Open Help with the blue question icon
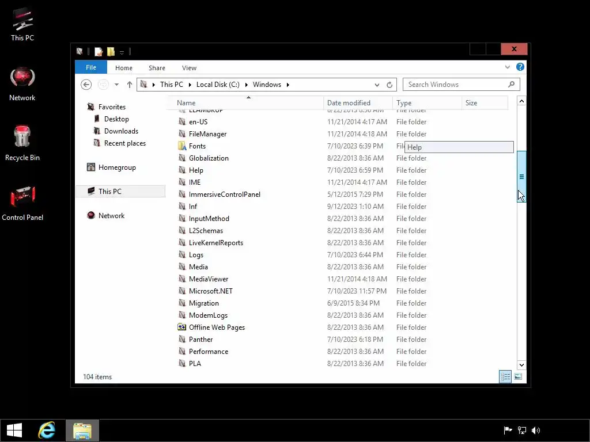 520,67
